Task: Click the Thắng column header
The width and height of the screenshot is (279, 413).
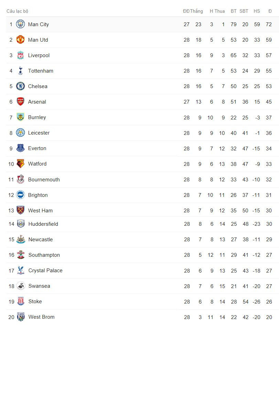Action: coord(196,11)
